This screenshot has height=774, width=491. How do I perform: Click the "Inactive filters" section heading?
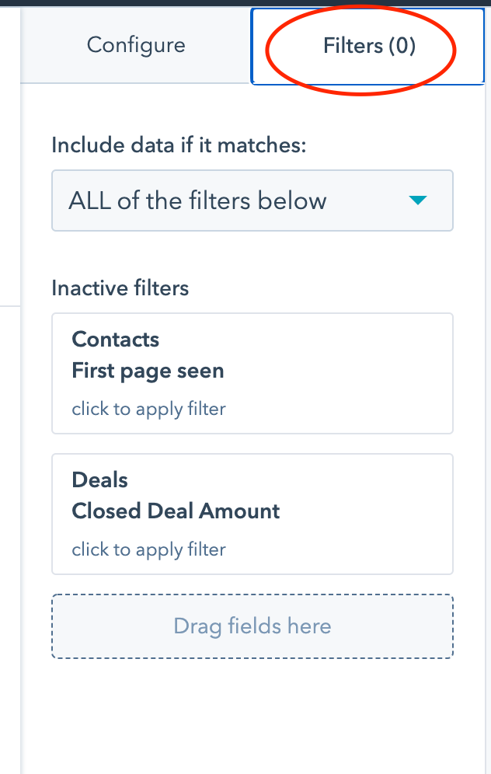tap(120, 288)
